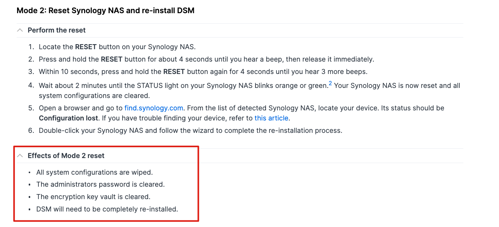Collapse the chevron beside Effects of Mode 2 reset

click(20, 156)
